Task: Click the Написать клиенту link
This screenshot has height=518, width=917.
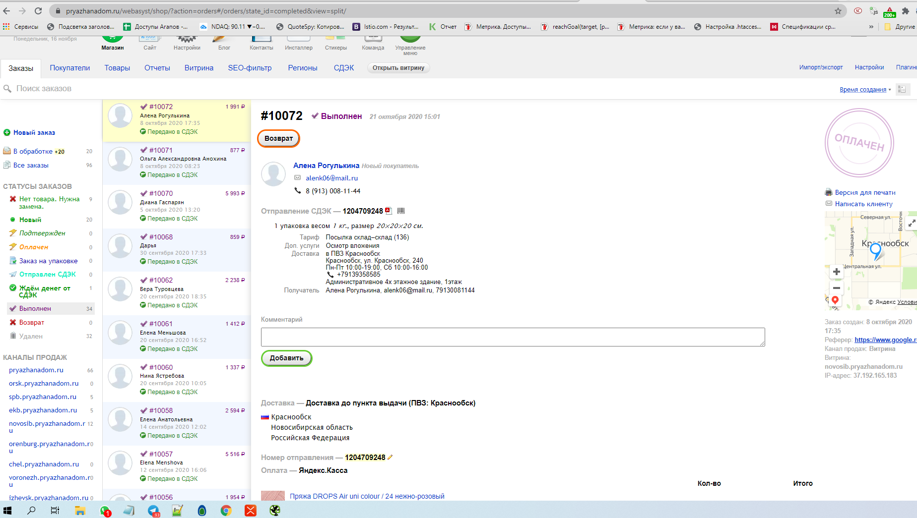Action: coord(863,204)
